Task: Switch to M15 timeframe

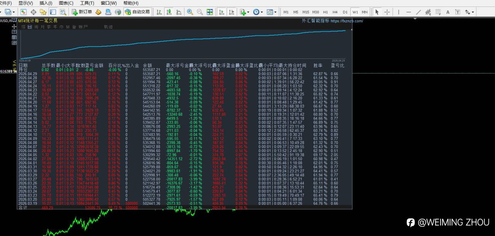Action: click(x=306, y=12)
